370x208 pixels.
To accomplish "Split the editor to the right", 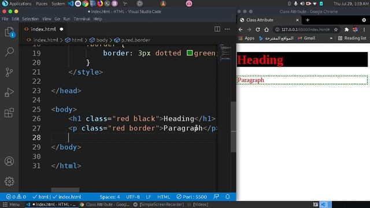I will pos(217,29).
